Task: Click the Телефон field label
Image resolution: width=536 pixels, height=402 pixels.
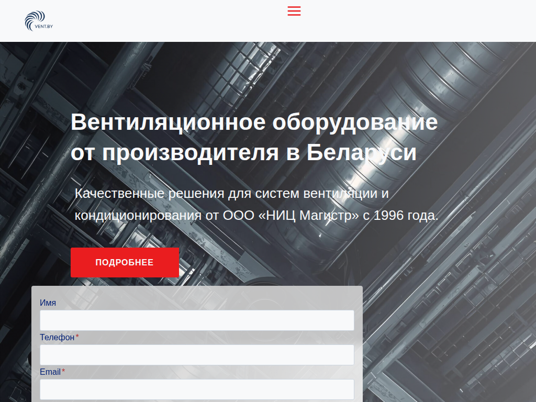Action: tap(57, 338)
